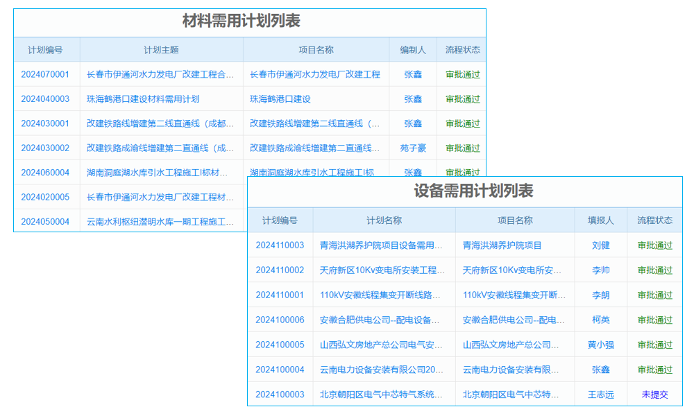Open project 安徽合肥供电公司--配电...
Screen dimensions: 694x416
click(514, 320)
